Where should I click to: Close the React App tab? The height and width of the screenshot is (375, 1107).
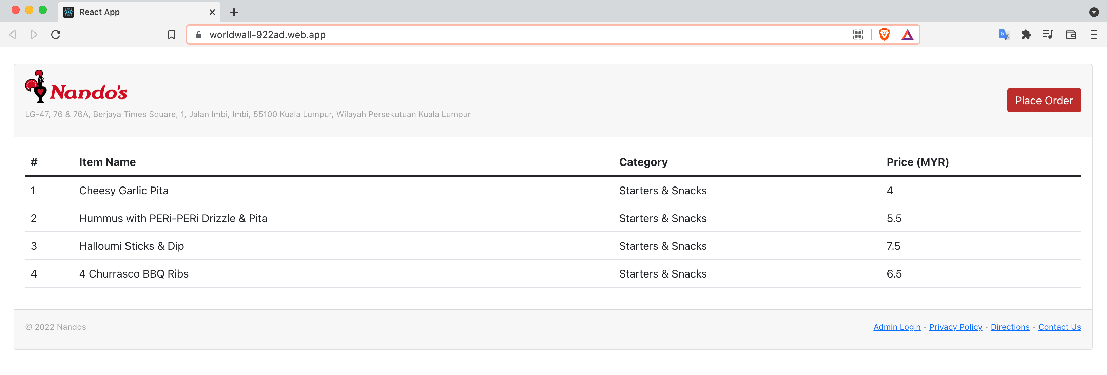(x=212, y=12)
